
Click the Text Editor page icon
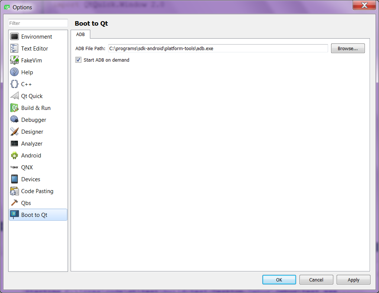14,48
